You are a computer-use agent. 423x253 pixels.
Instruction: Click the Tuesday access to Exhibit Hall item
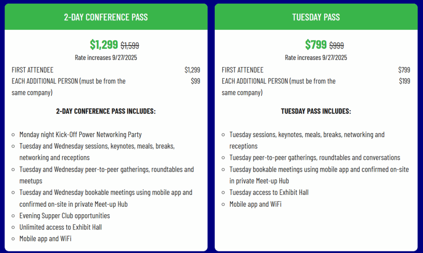pyautogui.click(x=269, y=192)
